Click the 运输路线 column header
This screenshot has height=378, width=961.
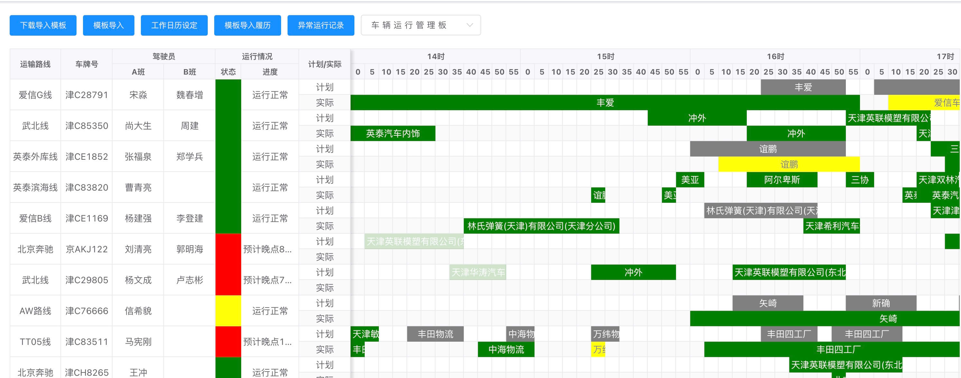pyautogui.click(x=35, y=64)
